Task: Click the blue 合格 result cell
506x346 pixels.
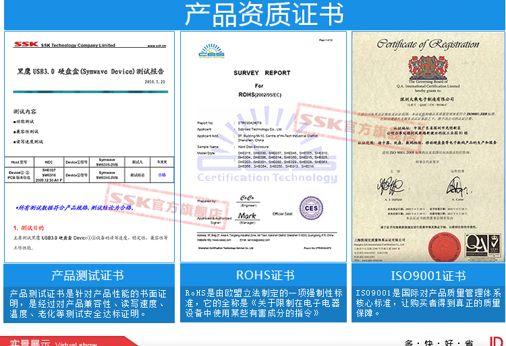Action: pos(162,175)
